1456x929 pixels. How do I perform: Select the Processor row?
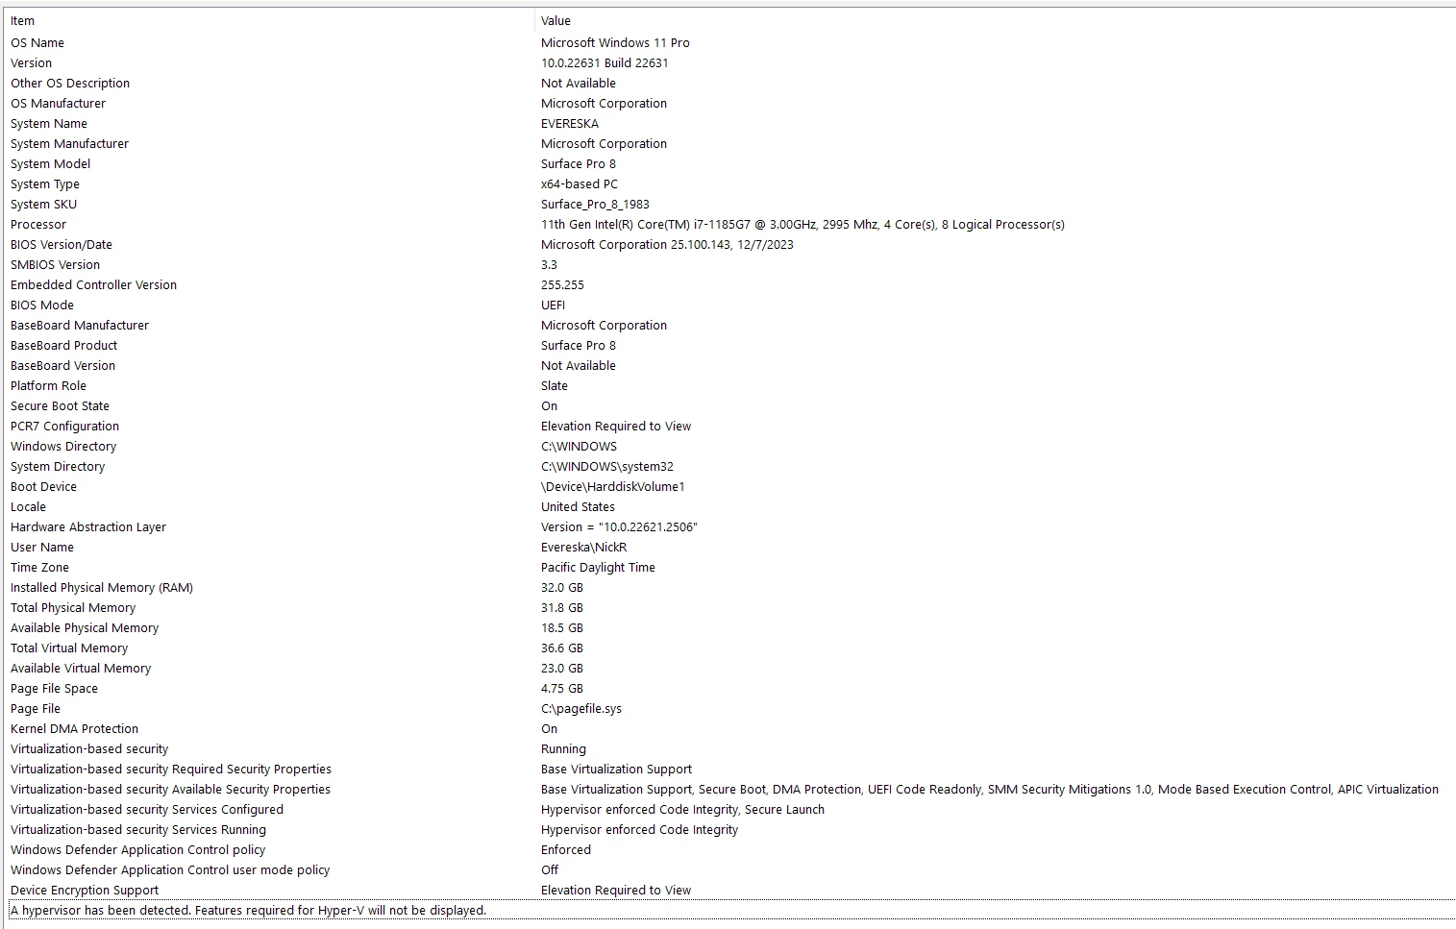[x=728, y=224]
